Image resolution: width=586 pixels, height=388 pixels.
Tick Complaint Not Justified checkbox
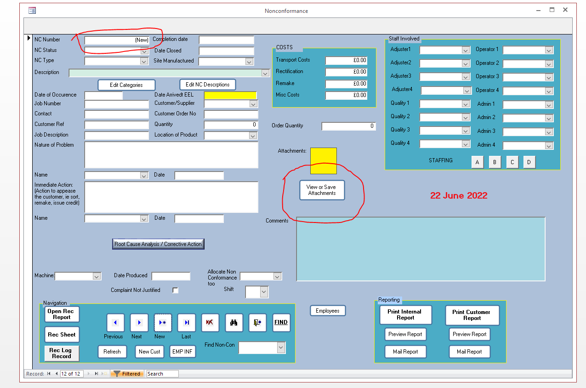(x=175, y=291)
